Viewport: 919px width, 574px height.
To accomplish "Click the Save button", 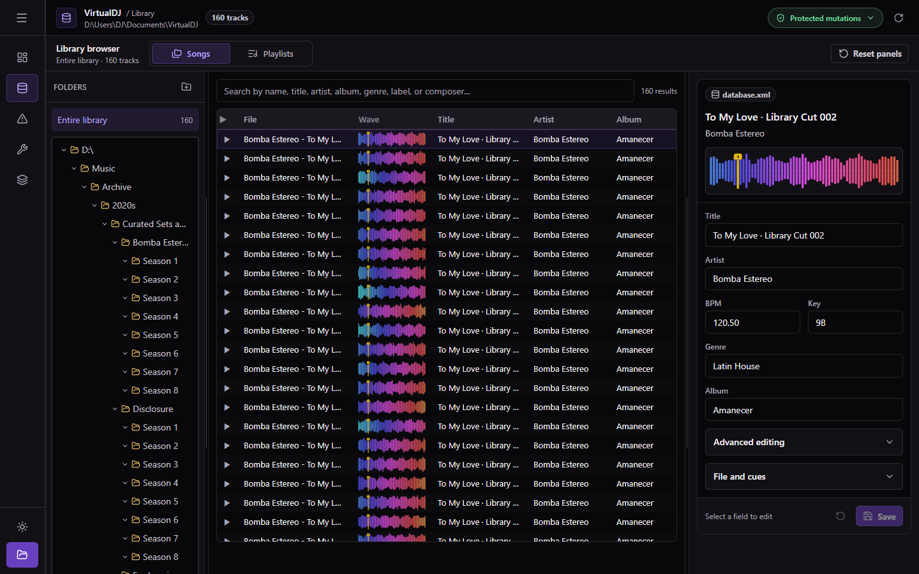I will point(879,516).
